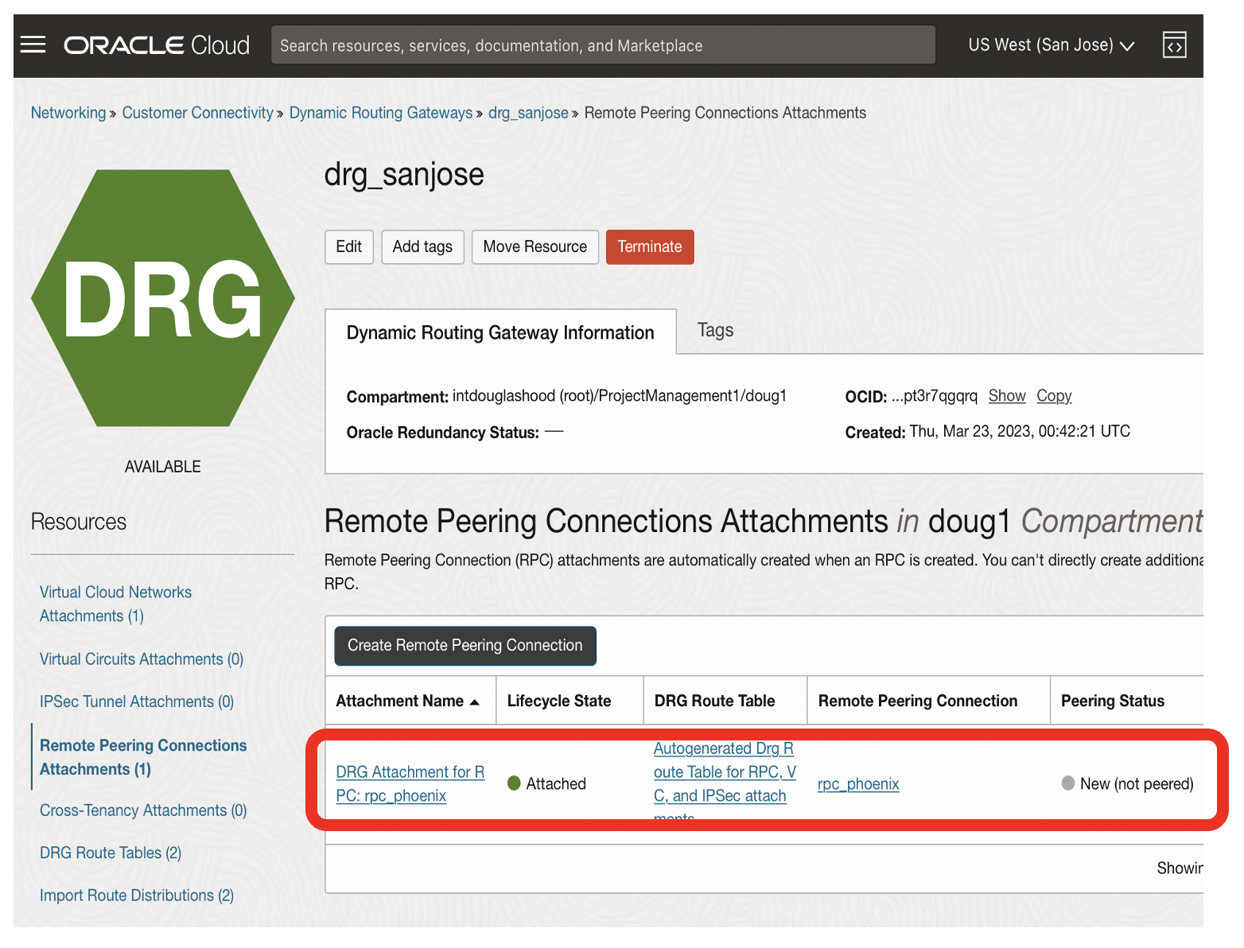Navigate to Dynamic Routing Gateways breadcrumb

381,113
